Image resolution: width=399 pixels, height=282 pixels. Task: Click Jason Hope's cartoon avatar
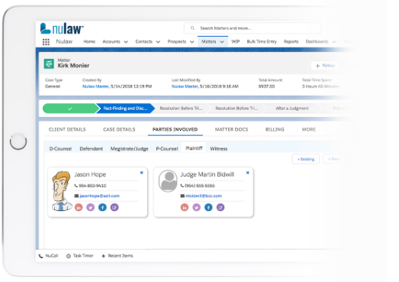click(62, 191)
